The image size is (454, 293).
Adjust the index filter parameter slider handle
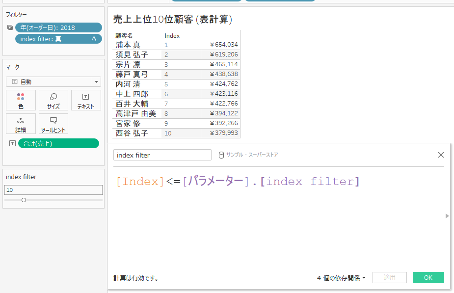tap(24, 200)
